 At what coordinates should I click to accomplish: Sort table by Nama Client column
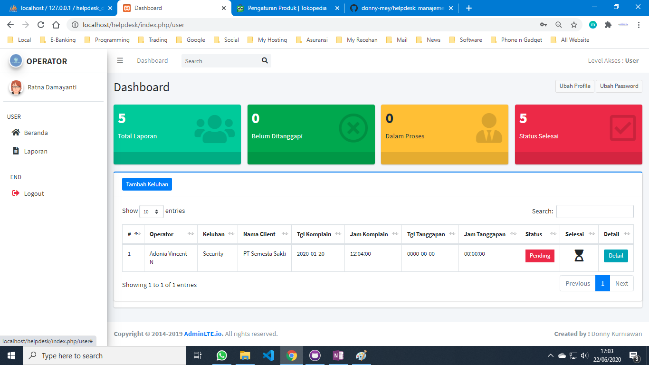tap(265, 234)
